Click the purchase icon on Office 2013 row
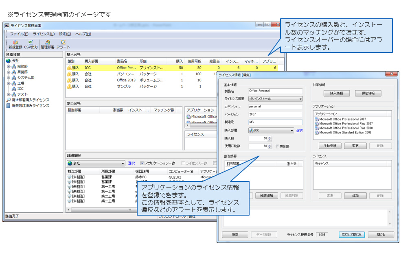The image size is (401, 253). click(x=69, y=80)
